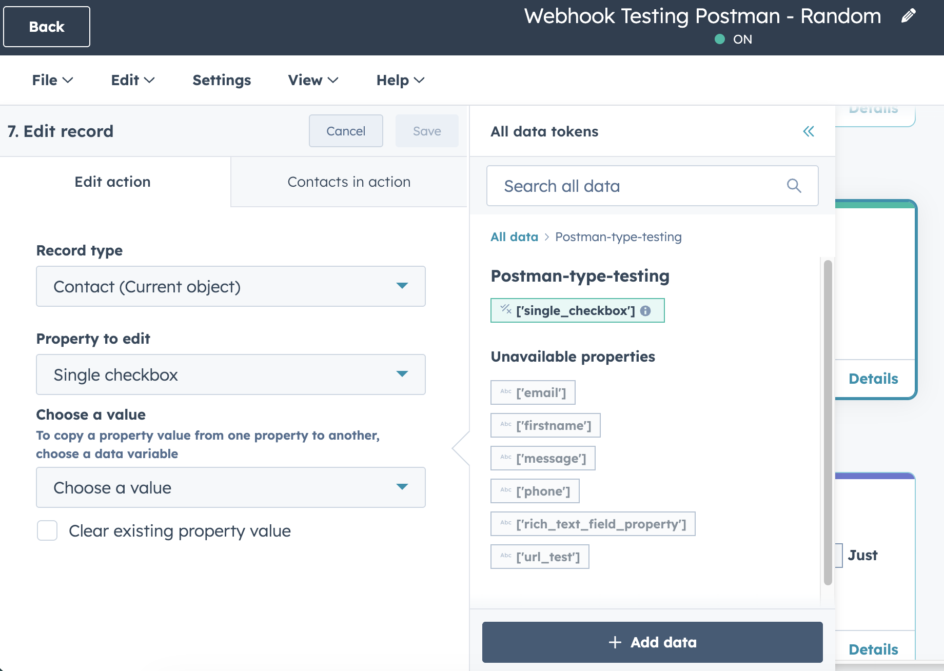The height and width of the screenshot is (671, 944).
Task: Click inside the Search all data field
Action: pyautogui.click(x=616, y=186)
